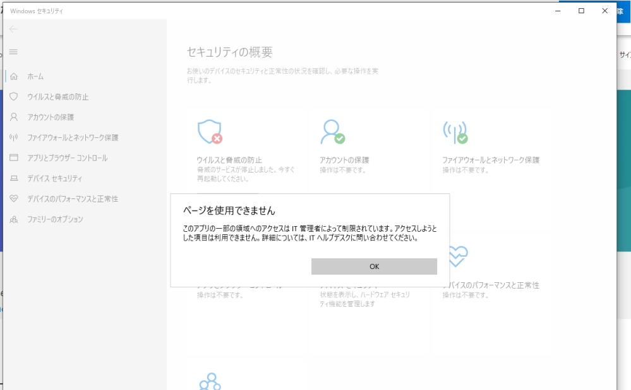This screenshot has height=390, width=631.
Task: Open ファイアウォールとネットワーク保護 tile antenna icon
Action: 455,132
